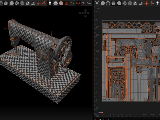
Task: Select textured sphere shading in 3D viewport toolbar
Action: pyautogui.click(x=22, y=3)
